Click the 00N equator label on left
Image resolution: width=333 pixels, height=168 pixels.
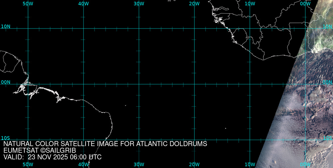(x=6, y=82)
